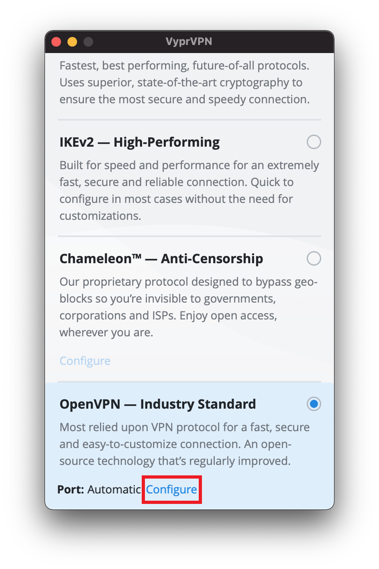Click the OpenVPN — Industry Standard heading
The width and height of the screenshot is (379, 569).
157,404
